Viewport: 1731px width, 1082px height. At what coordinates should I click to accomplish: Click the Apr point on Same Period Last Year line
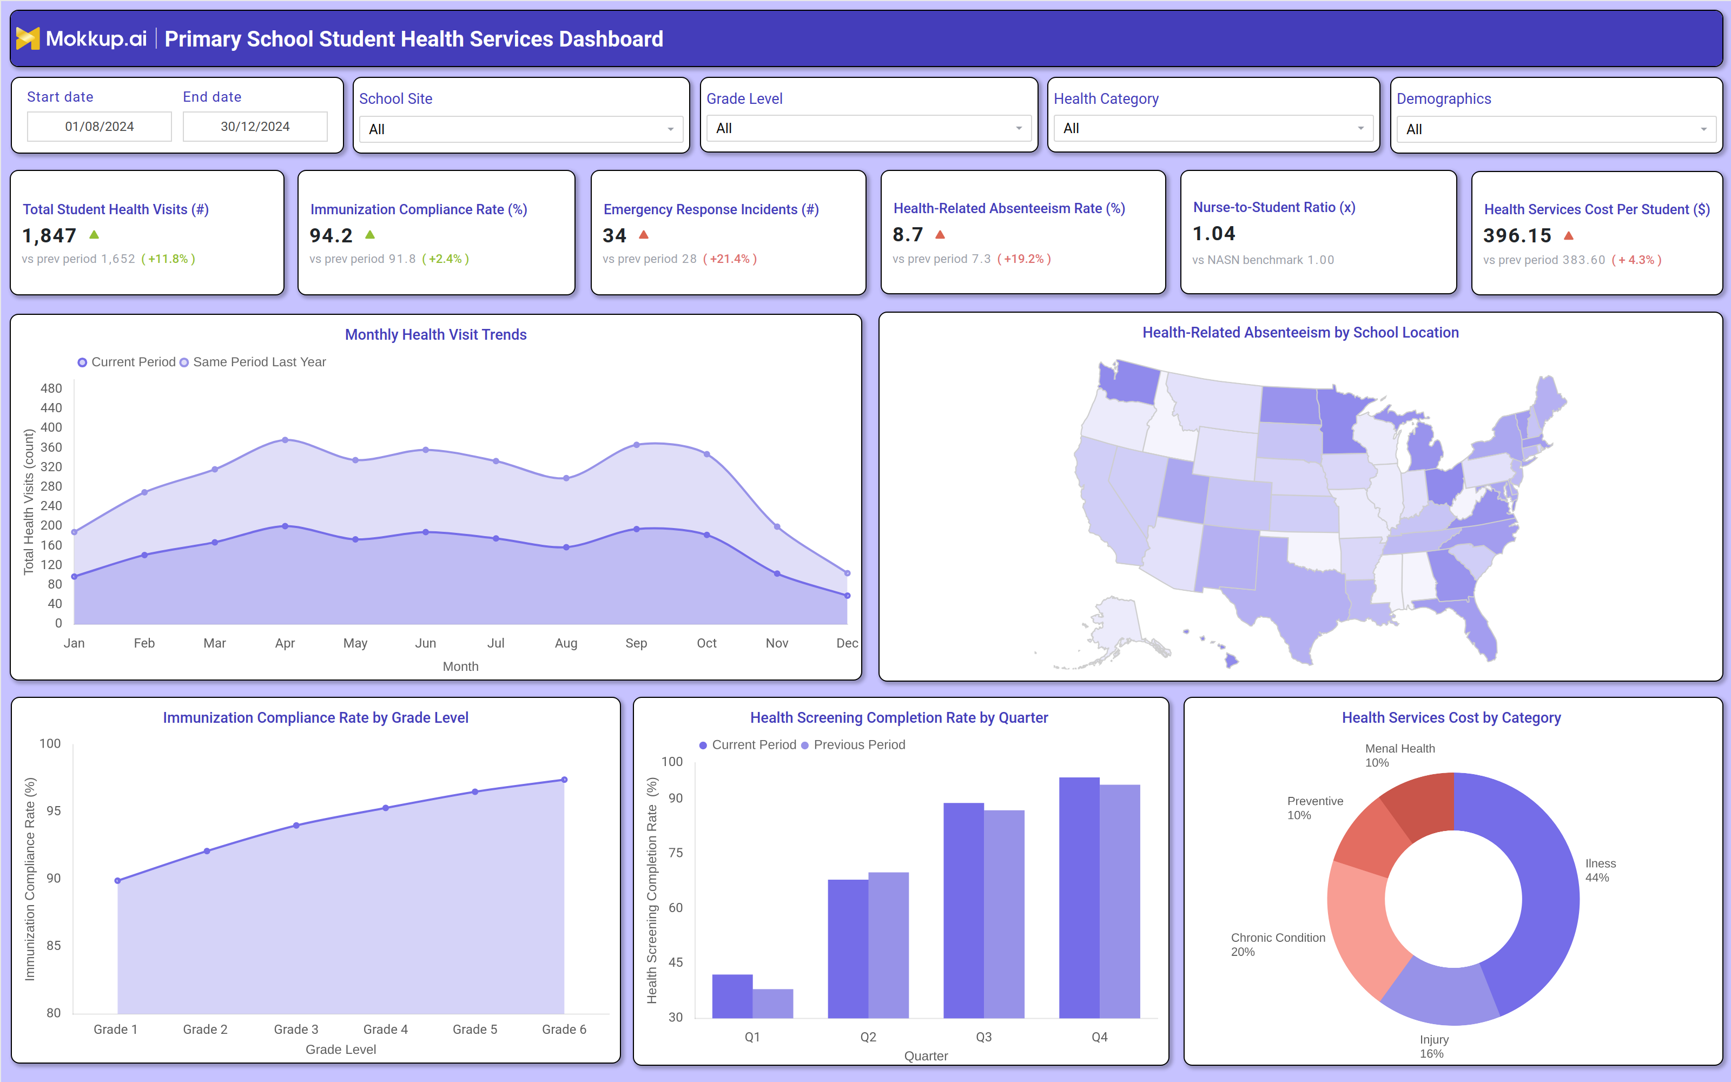pyautogui.click(x=286, y=440)
